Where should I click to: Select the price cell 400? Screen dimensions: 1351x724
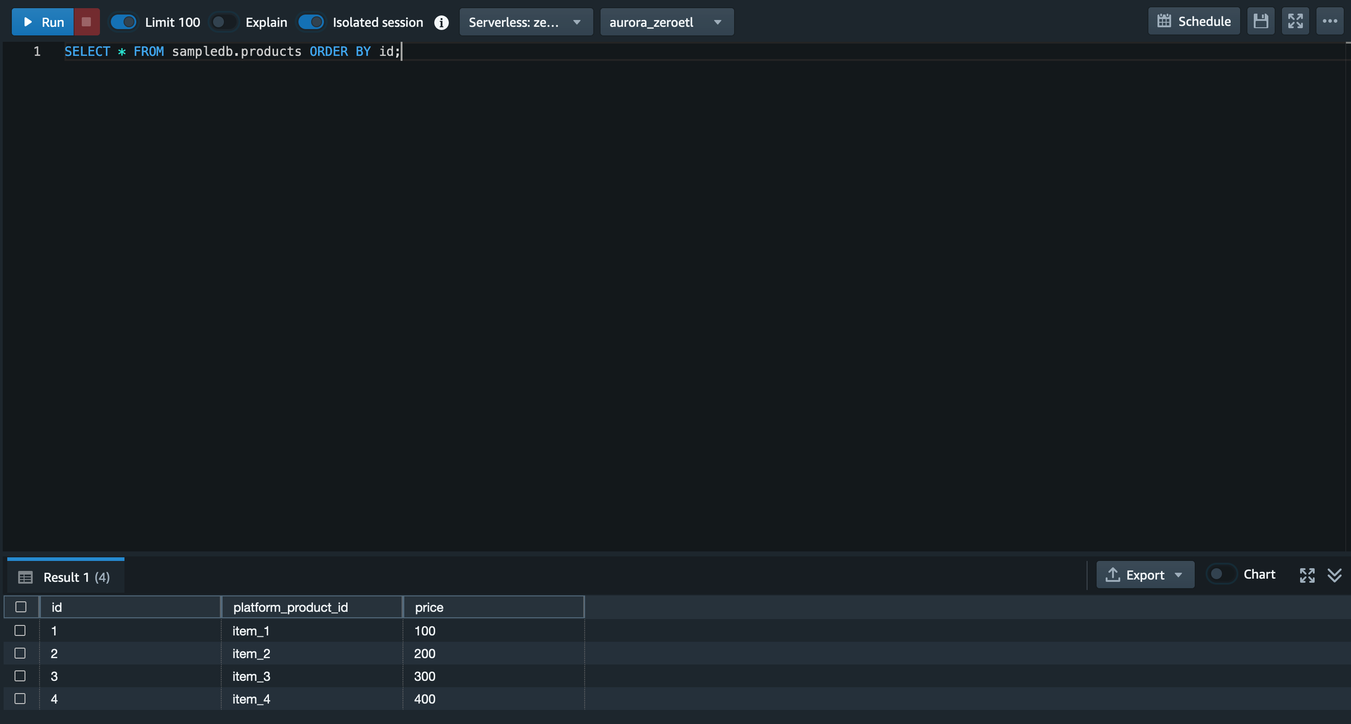[493, 699]
